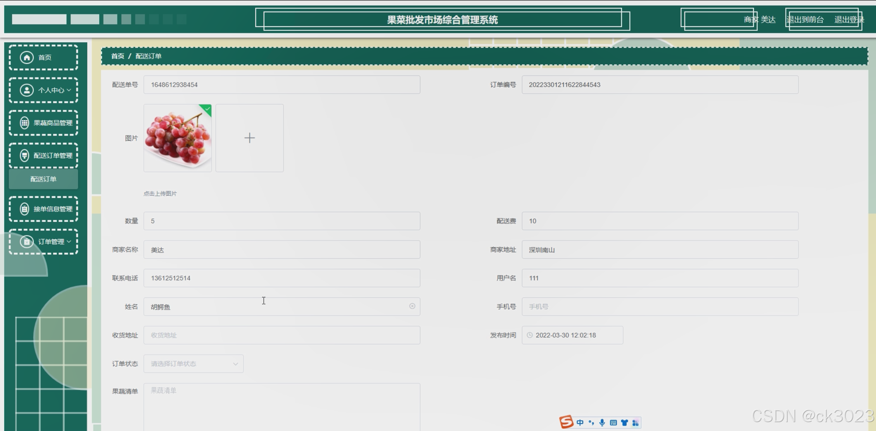This screenshot has height=431, width=876.
Task: Click 退出登录 in the header
Action: click(848, 20)
